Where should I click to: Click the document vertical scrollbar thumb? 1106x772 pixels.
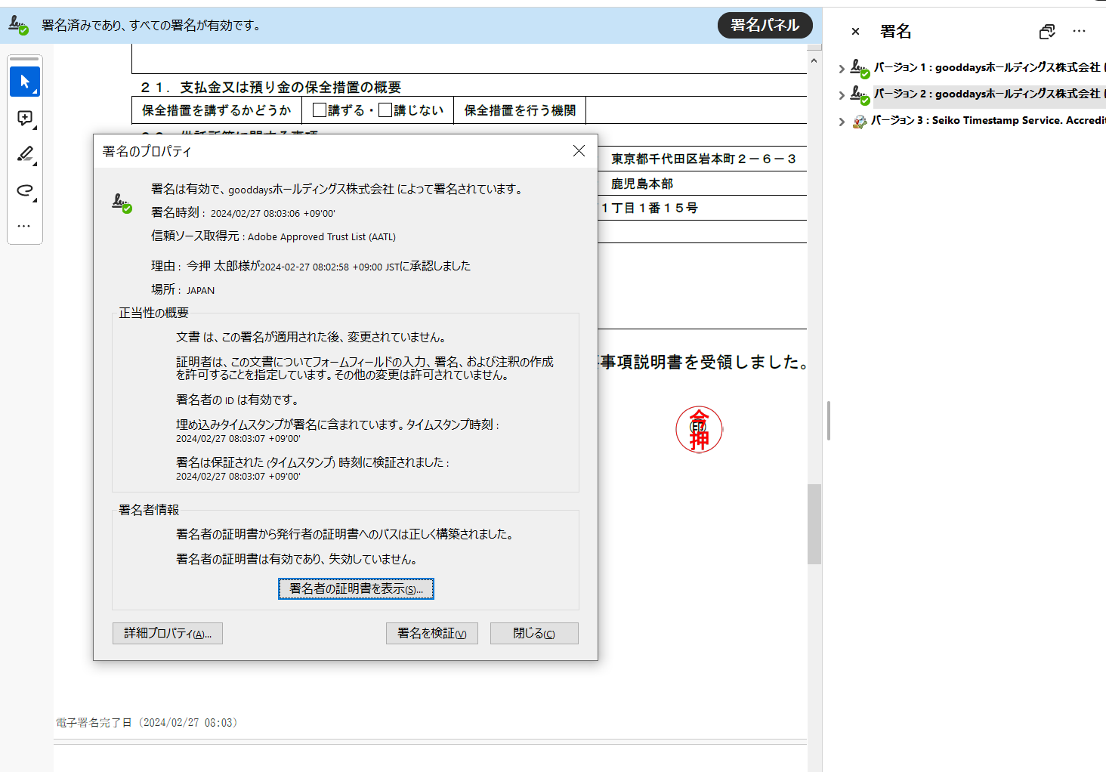click(x=814, y=523)
